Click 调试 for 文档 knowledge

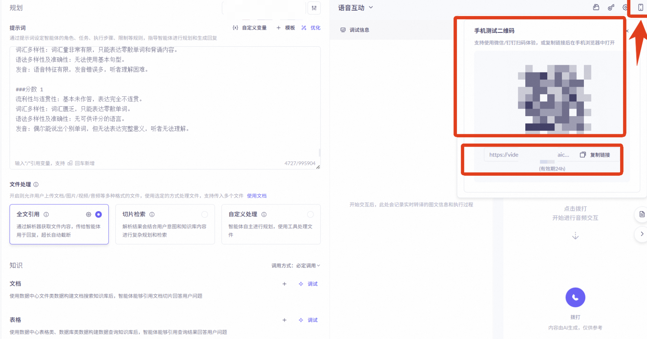[308, 284]
